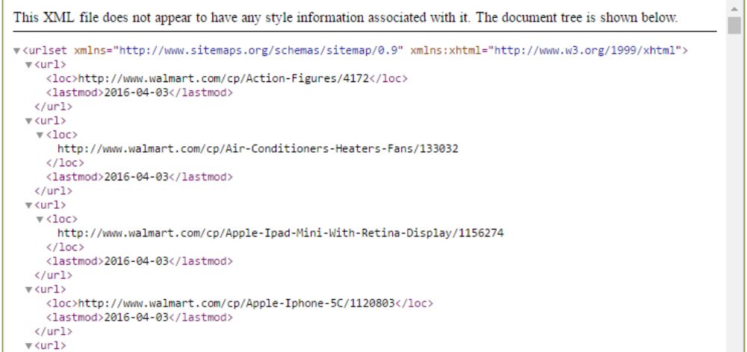Image resolution: width=747 pixels, height=352 pixels.
Task: Click the Apple-Iphone-5C/1120803 URL text
Action: point(236,303)
